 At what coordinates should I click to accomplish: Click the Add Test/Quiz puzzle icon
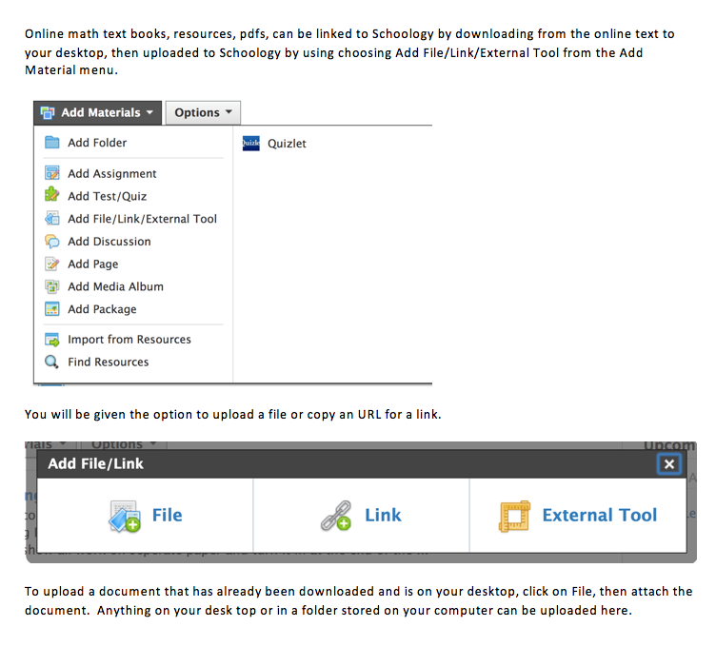pos(52,195)
